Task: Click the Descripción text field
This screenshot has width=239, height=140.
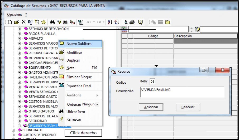Action: point(182,92)
